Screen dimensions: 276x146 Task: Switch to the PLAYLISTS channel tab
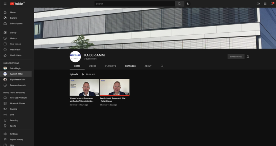[111, 66]
